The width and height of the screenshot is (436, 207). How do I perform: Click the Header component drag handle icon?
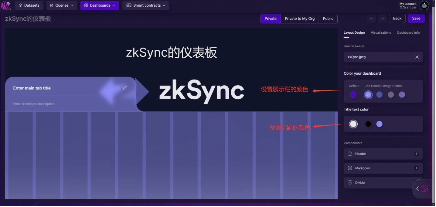(417, 154)
